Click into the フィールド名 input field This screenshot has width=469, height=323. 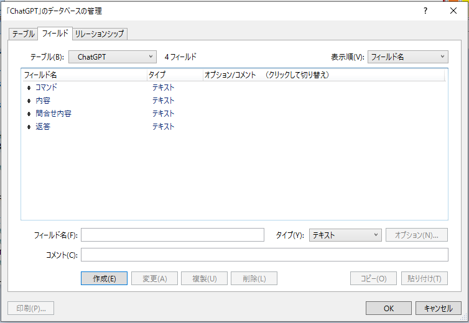[x=172, y=235]
